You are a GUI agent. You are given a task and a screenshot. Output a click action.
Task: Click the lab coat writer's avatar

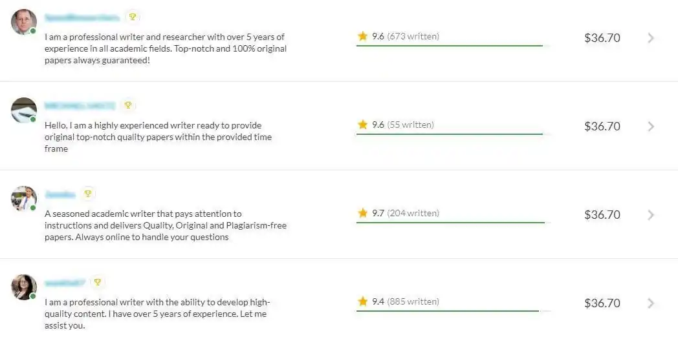24,199
